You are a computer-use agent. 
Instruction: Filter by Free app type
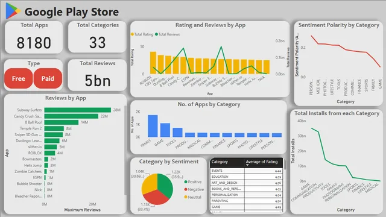(19, 78)
